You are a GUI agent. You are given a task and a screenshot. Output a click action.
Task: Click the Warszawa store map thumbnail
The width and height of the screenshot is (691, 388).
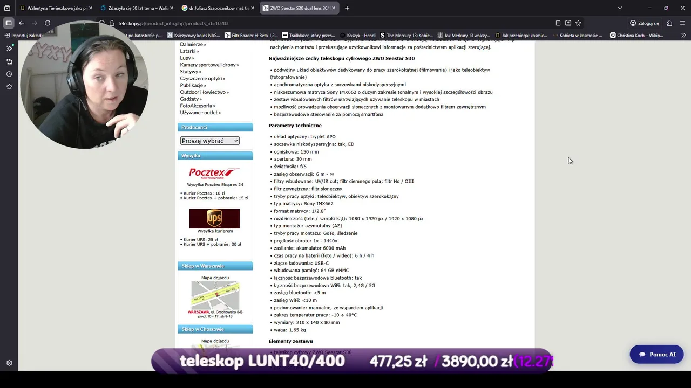(215, 295)
